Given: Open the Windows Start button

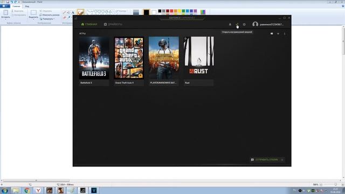Looking at the screenshot, I should click(x=4, y=190).
